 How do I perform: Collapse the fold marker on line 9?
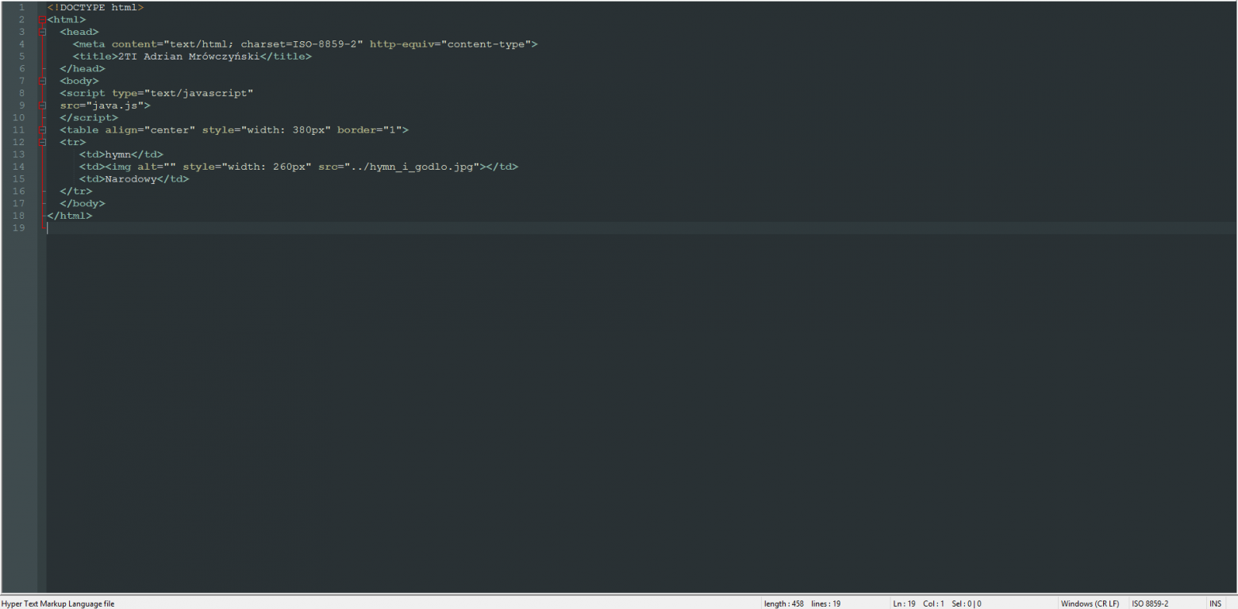42,105
